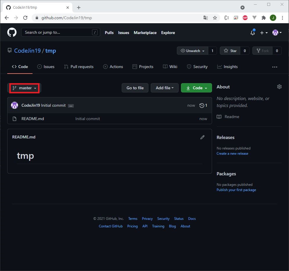Screen dimensions: 289x271
Task: Click the pencil icon to edit README
Action: point(202,137)
